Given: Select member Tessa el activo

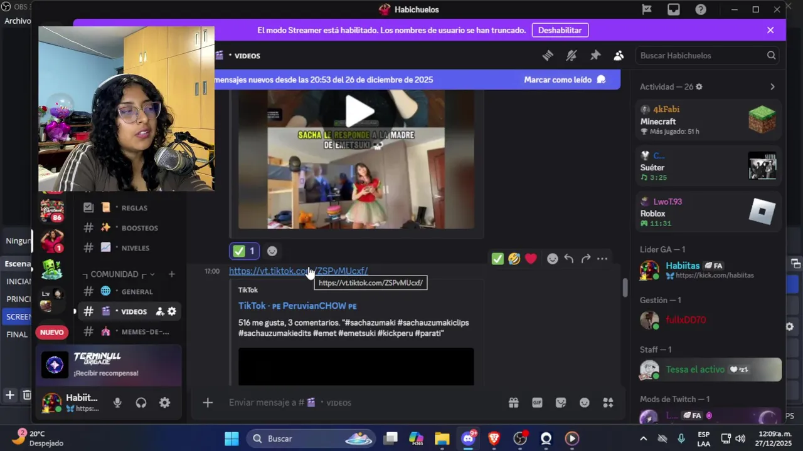Looking at the screenshot, I should click(x=708, y=370).
